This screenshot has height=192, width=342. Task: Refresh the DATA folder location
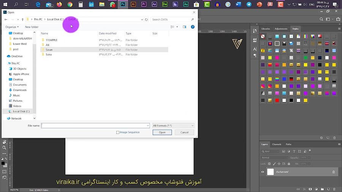point(146,19)
